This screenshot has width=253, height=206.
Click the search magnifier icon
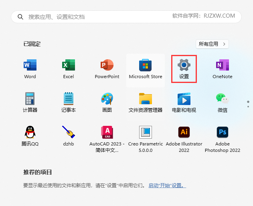(x=20, y=17)
